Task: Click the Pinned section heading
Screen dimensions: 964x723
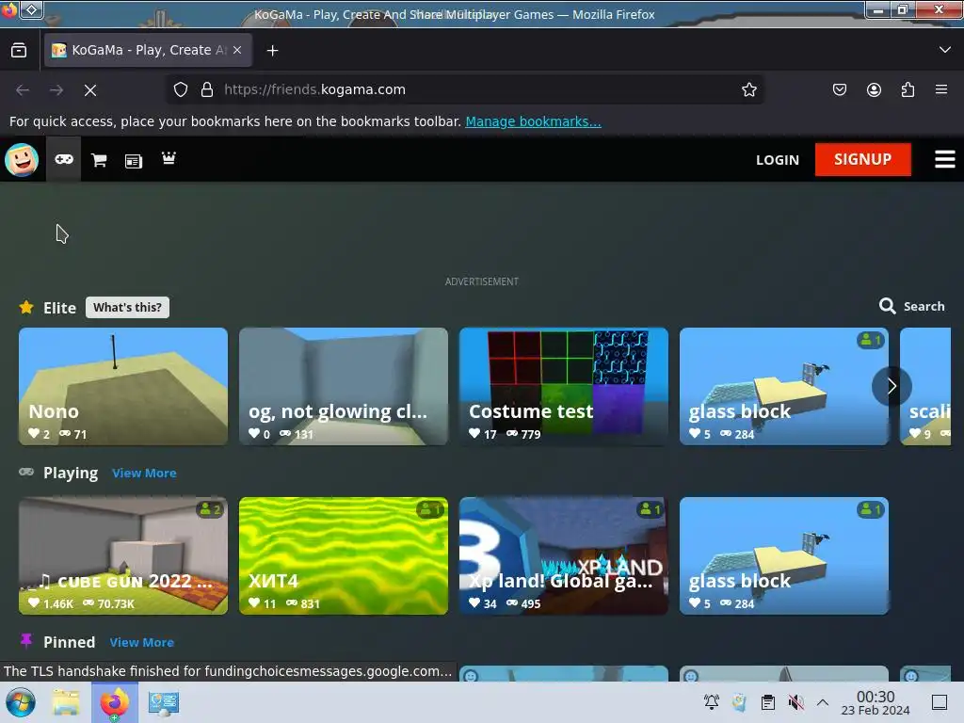Action: click(69, 642)
